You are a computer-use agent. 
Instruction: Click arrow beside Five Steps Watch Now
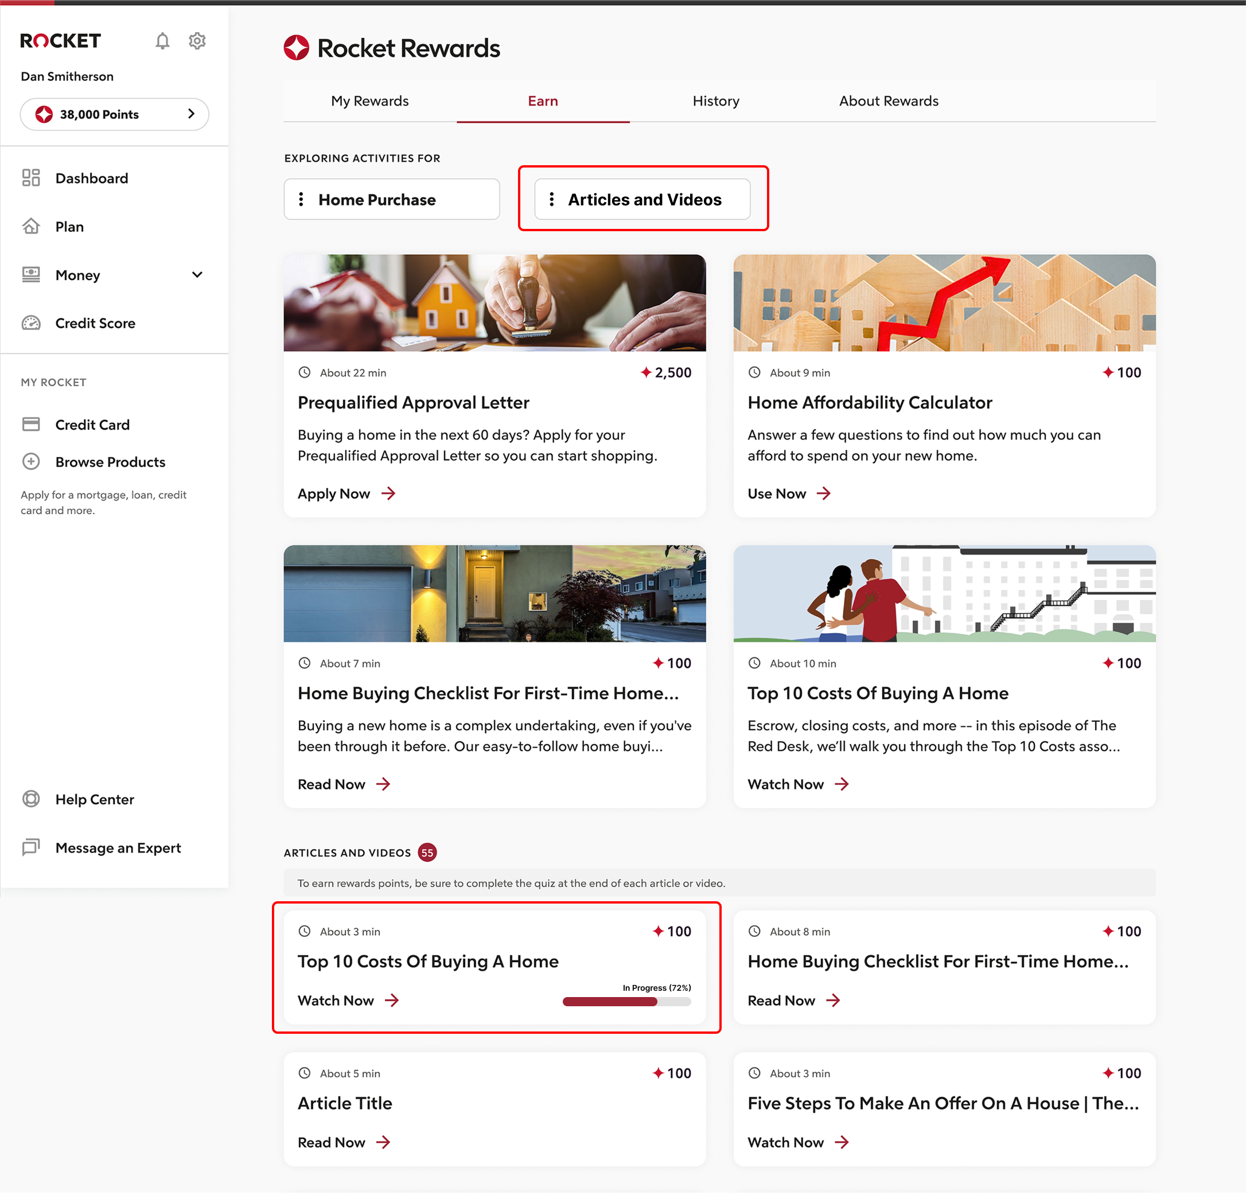point(842,1142)
